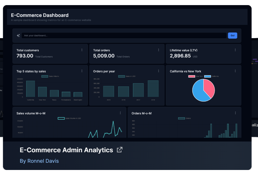Open the Top 5 states by sales kebab menu
This screenshot has width=258, height=174.
point(82,71)
